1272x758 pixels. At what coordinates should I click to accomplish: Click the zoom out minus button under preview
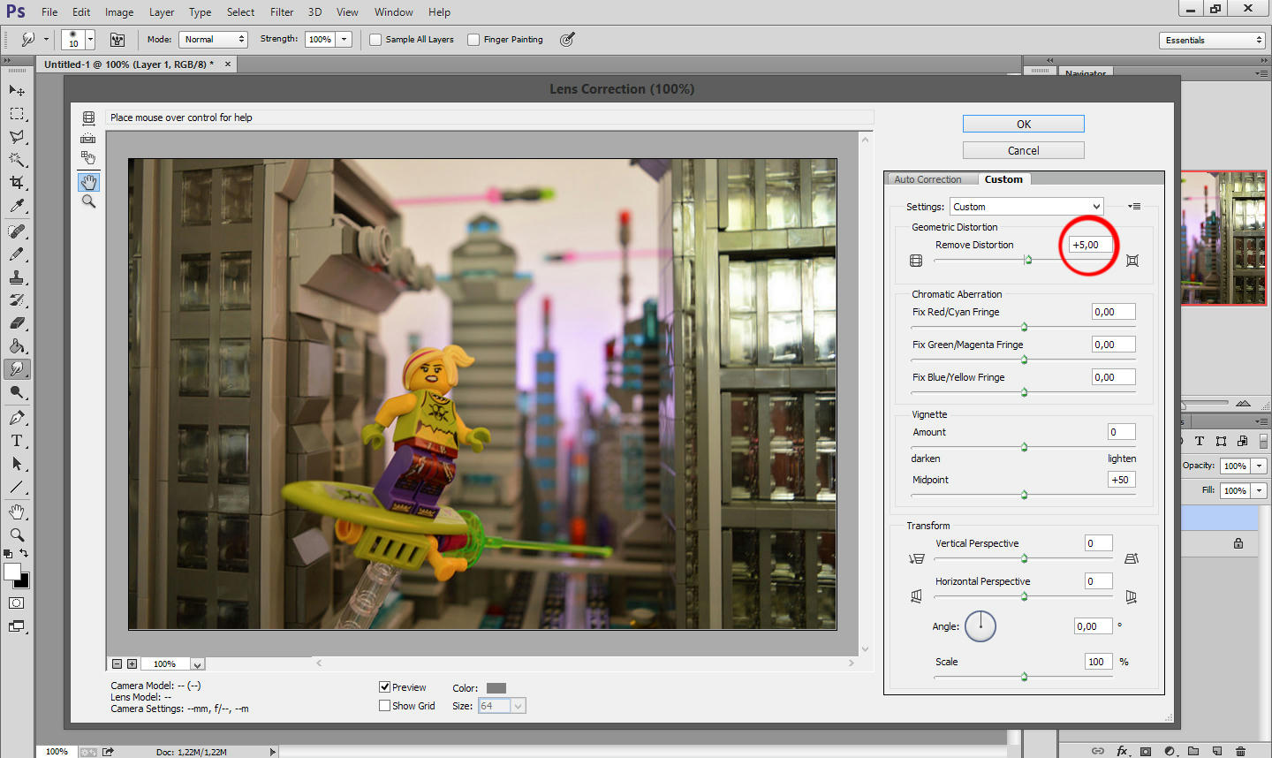click(117, 663)
